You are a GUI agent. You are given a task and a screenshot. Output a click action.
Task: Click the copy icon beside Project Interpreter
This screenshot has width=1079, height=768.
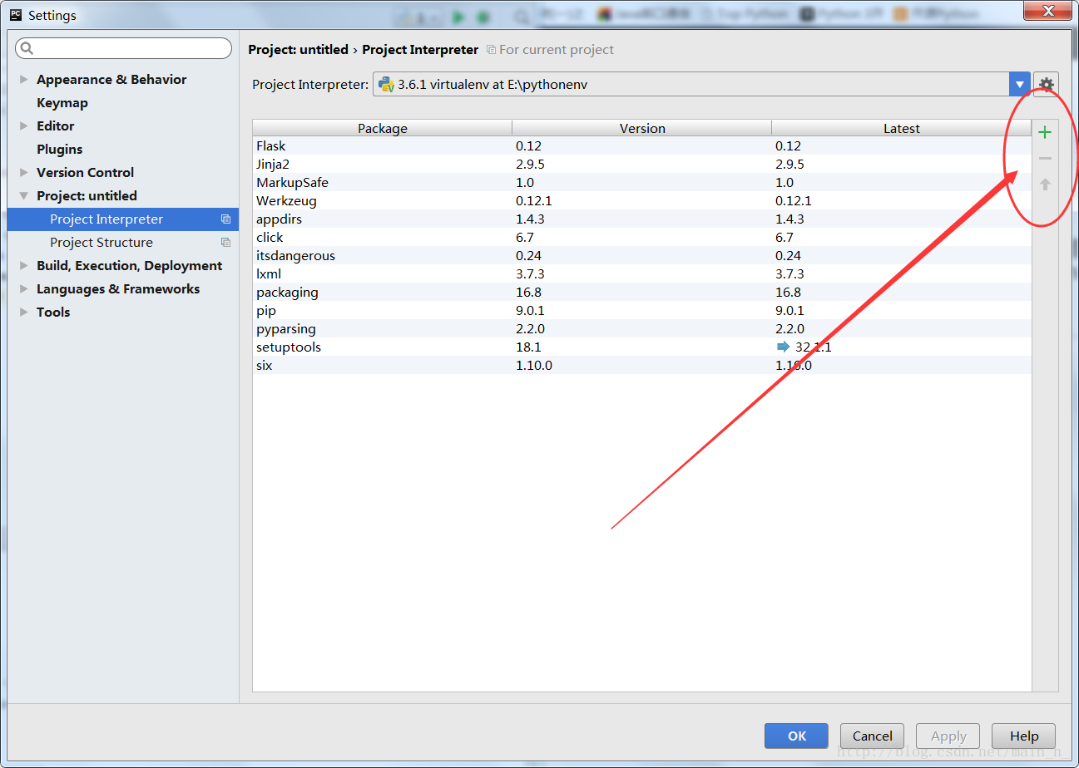pos(225,219)
